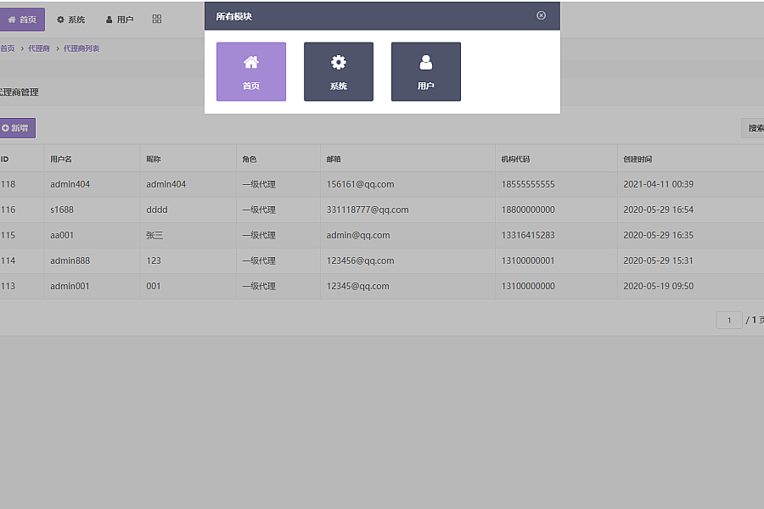
Task: Click date 2020-05-29 16:35
Action: (658, 235)
